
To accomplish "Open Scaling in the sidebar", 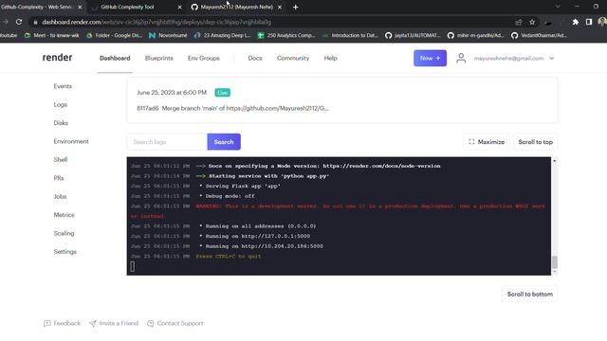I will [64, 233].
